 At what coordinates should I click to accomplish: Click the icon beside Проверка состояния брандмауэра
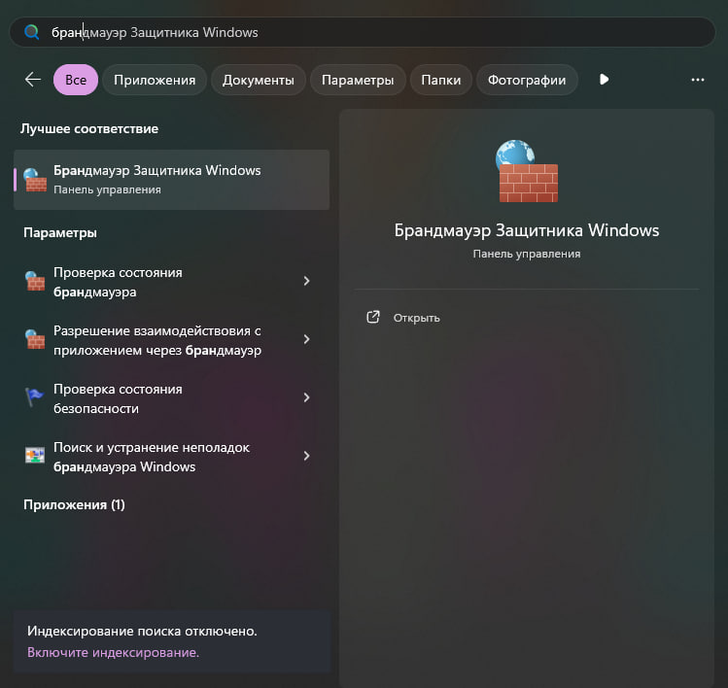(x=35, y=281)
